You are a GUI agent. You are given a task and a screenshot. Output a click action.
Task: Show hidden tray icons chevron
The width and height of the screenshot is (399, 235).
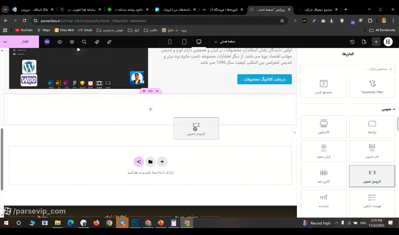coord(336,223)
